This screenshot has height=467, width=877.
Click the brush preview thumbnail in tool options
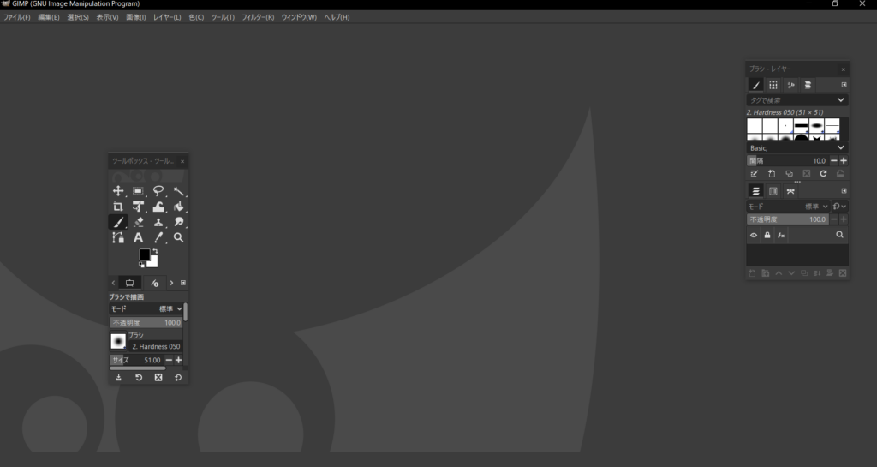pos(118,341)
